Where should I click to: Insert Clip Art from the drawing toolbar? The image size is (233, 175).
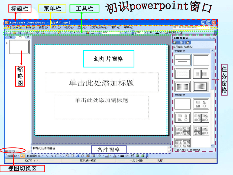pos(88,156)
